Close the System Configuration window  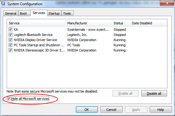pyautogui.click(x=167, y=3)
